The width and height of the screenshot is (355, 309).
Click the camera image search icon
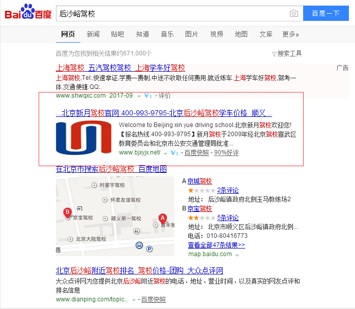(x=293, y=13)
